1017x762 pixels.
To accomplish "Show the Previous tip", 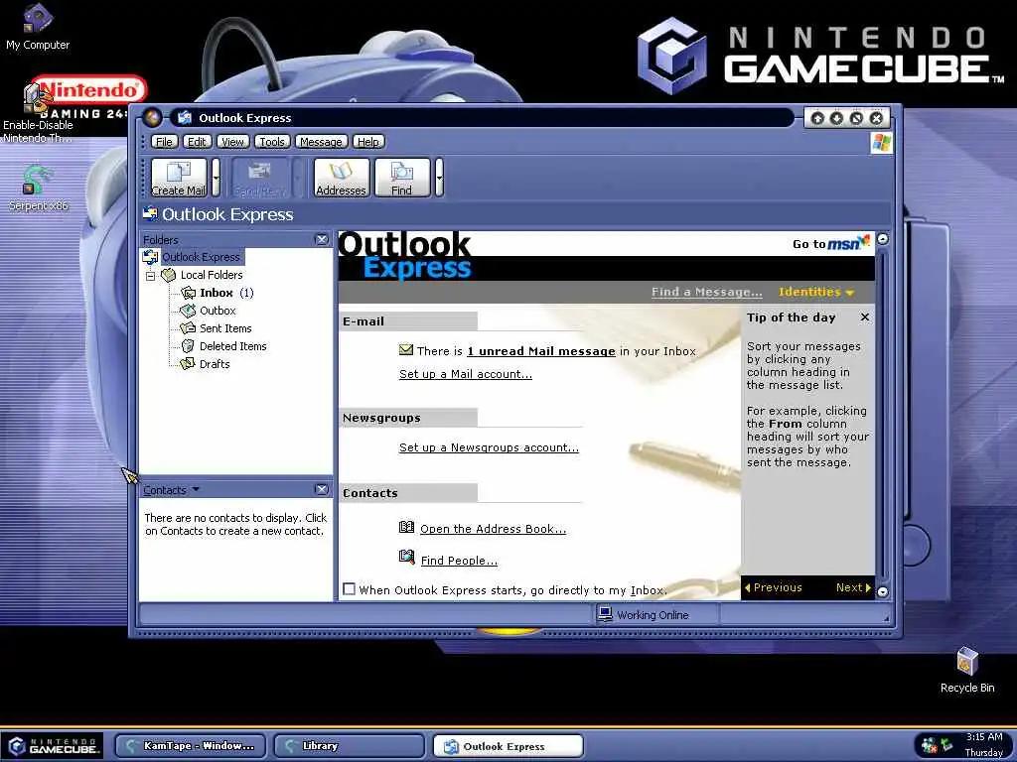I will coord(773,587).
